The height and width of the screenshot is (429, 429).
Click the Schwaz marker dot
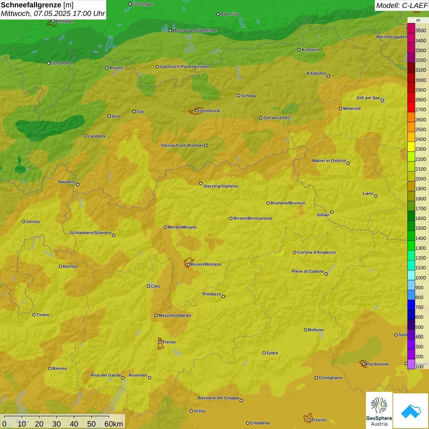238,96
